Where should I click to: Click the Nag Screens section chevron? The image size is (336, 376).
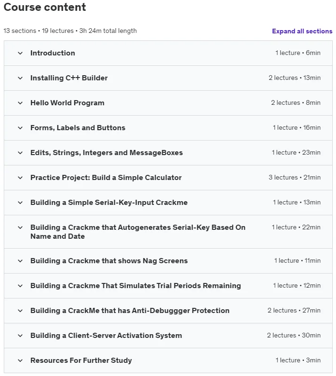20,261
